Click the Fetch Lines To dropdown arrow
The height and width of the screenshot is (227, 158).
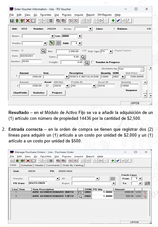[x=140, y=183]
